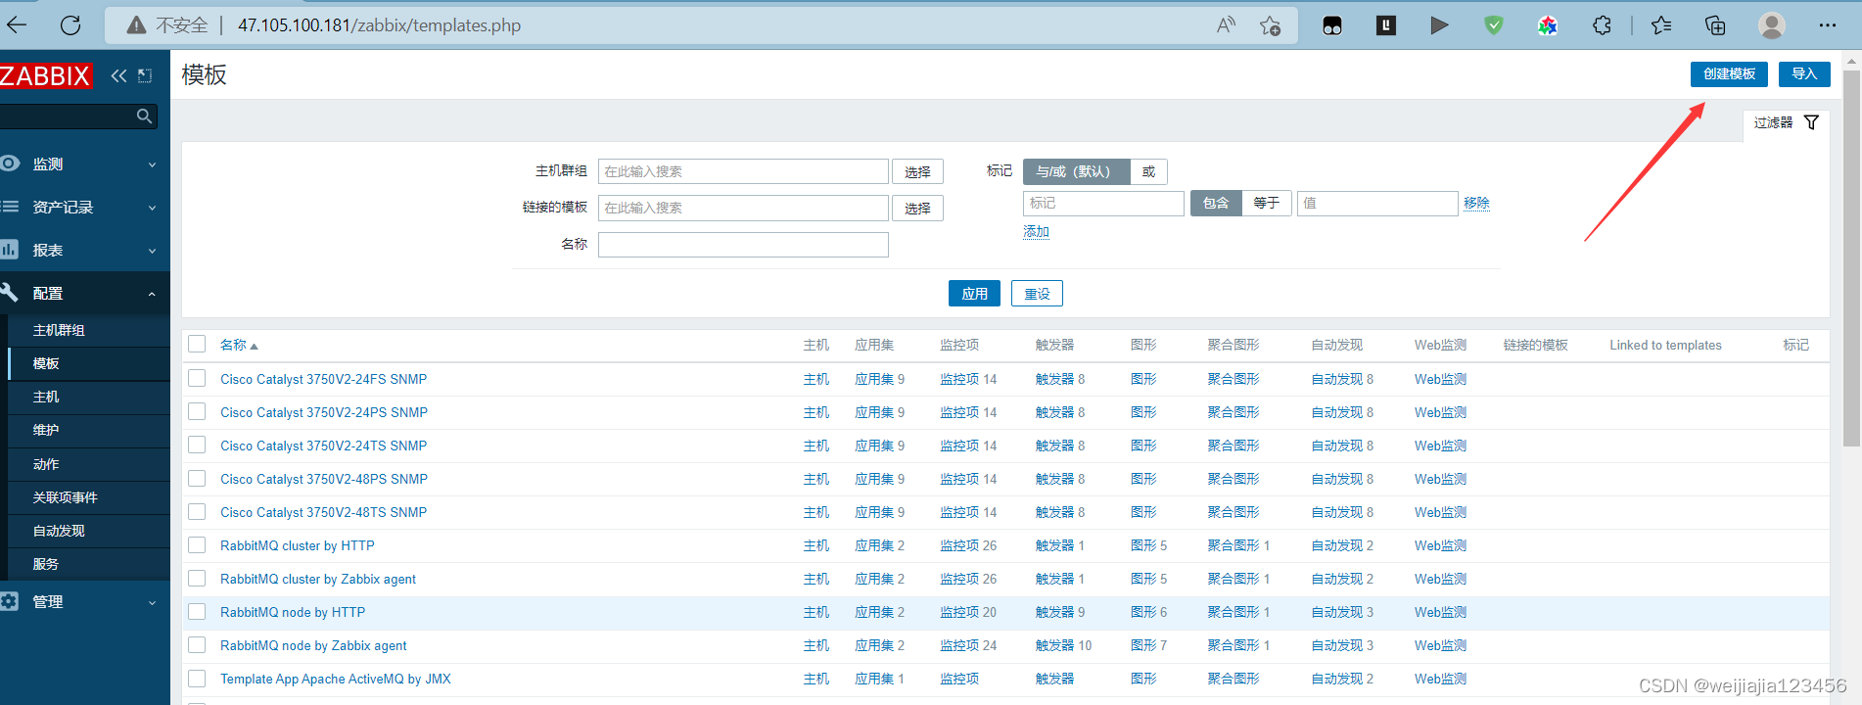Select the 与/或 (默认) tag mode
This screenshot has height=705, width=1862.
pos(1076,171)
